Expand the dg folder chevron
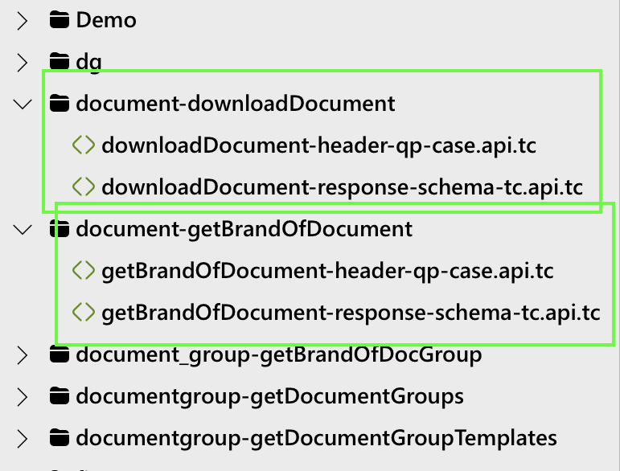This screenshot has width=620, height=471. tap(22, 62)
